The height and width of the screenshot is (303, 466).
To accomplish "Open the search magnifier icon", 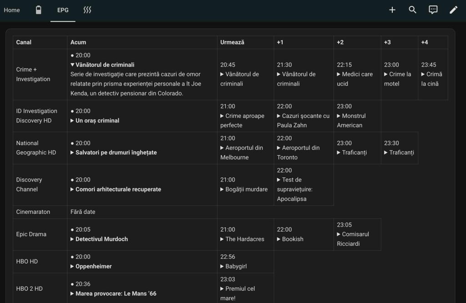I will pos(413,10).
